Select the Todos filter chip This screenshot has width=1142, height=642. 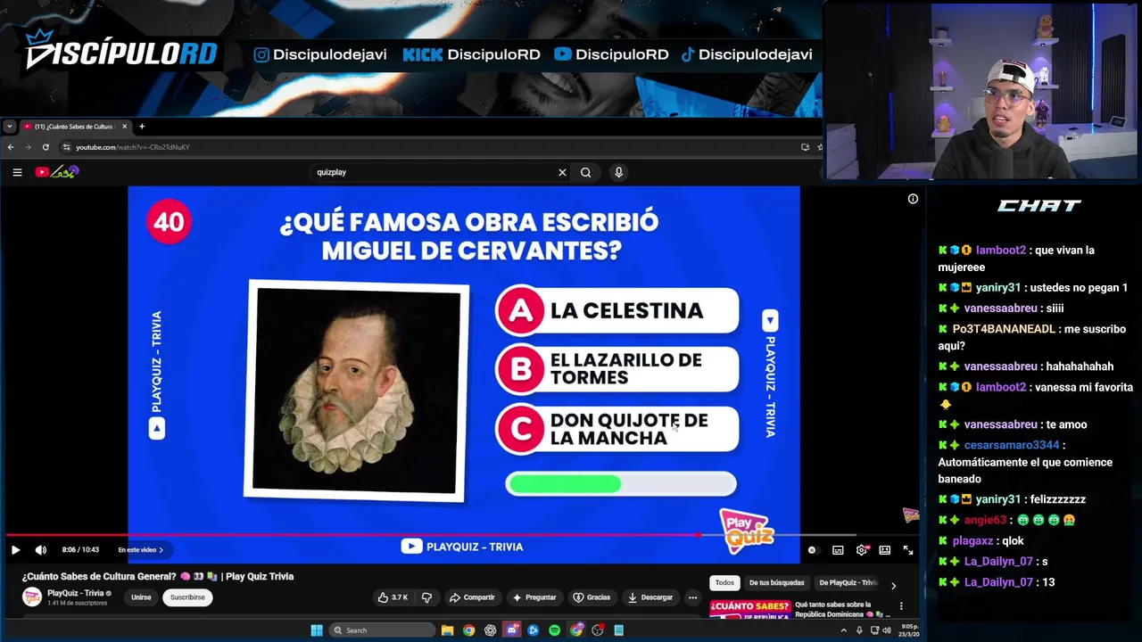coord(724,583)
